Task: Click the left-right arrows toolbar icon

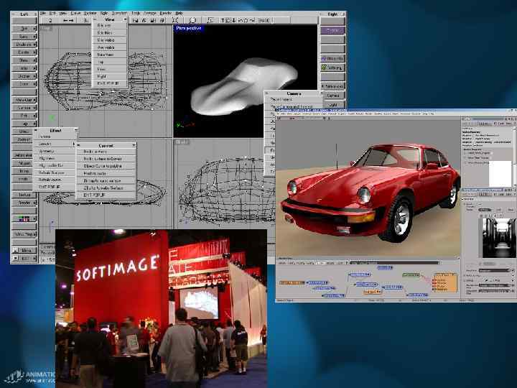Action: [68, 20]
